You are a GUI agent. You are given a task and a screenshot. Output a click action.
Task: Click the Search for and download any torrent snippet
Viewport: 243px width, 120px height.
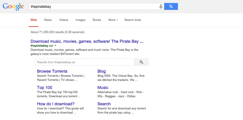click(122, 110)
